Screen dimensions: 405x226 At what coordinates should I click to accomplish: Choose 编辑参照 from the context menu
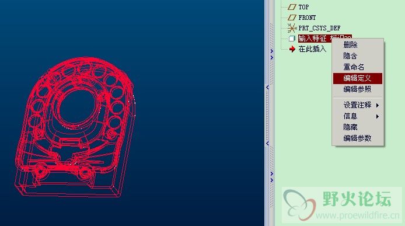click(x=357, y=89)
